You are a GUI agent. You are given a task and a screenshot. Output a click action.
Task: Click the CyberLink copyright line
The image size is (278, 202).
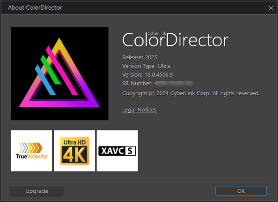(191, 93)
